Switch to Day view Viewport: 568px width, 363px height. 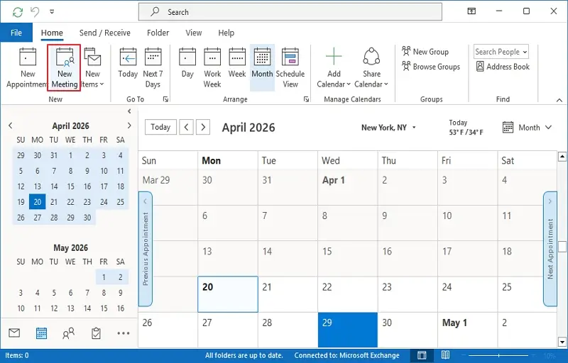coord(187,64)
